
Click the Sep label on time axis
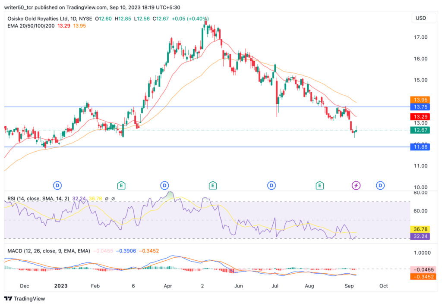pyautogui.click(x=349, y=286)
